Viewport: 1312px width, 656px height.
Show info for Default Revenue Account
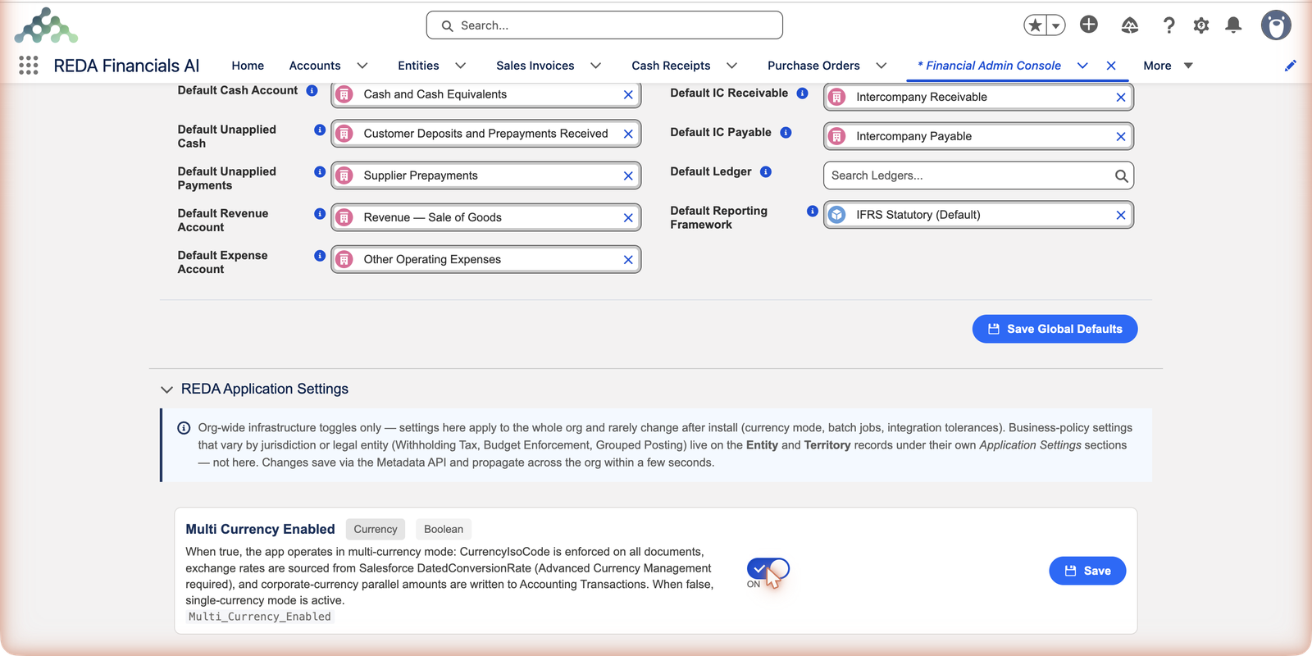[320, 213]
